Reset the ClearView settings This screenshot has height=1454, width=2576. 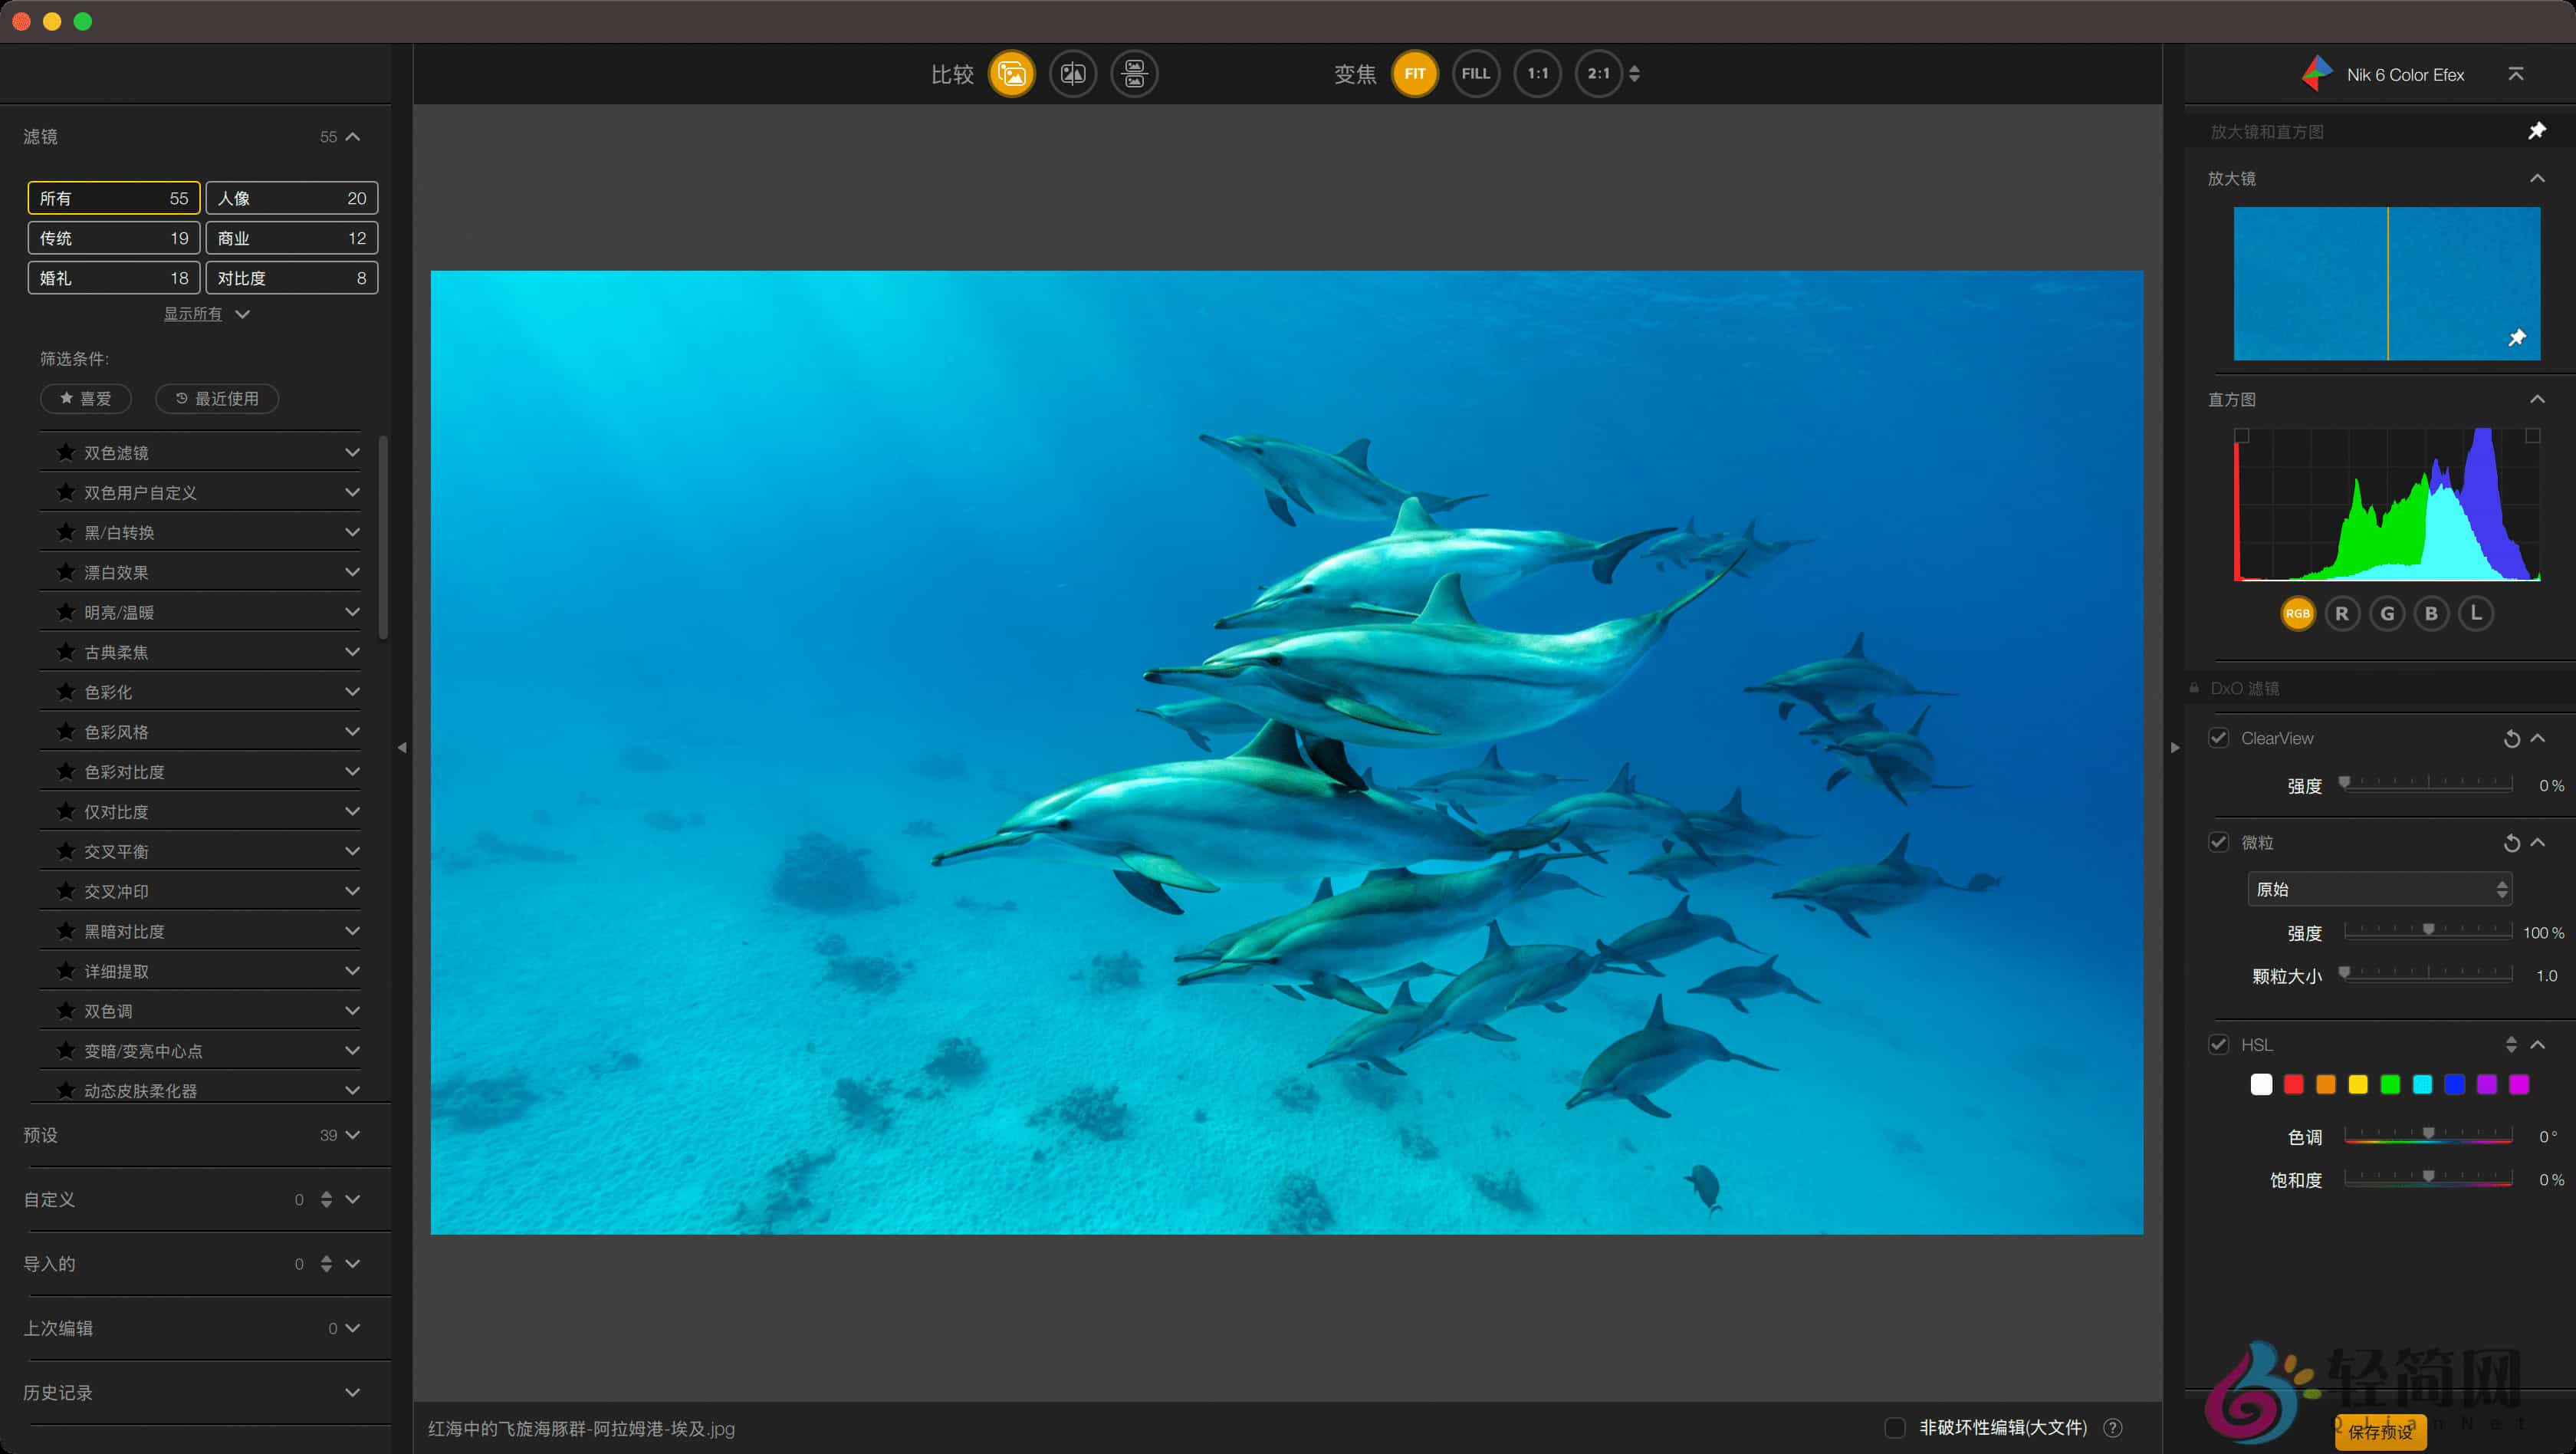click(2511, 738)
